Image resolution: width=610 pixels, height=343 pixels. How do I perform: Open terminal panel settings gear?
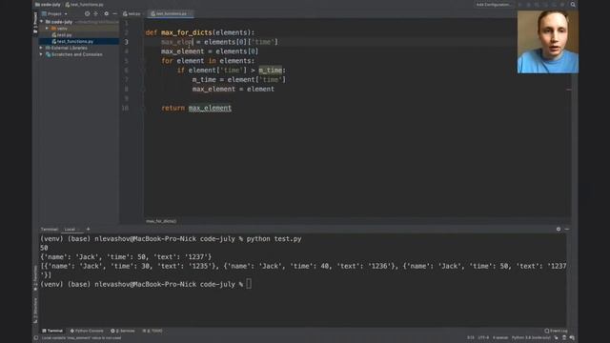pos(559,229)
